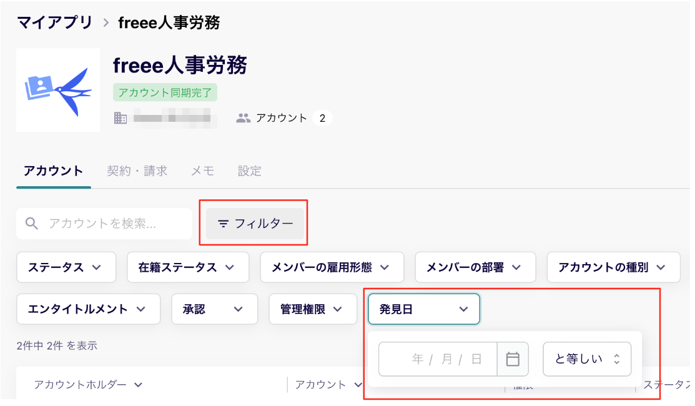Expand the ステータス filter dropdown
Screen dimensions: 695x406
pos(66,267)
